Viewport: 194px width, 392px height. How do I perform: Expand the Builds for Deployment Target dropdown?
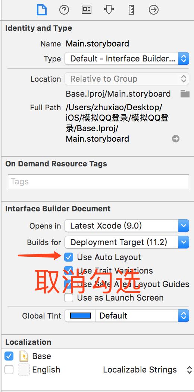(x=127, y=242)
